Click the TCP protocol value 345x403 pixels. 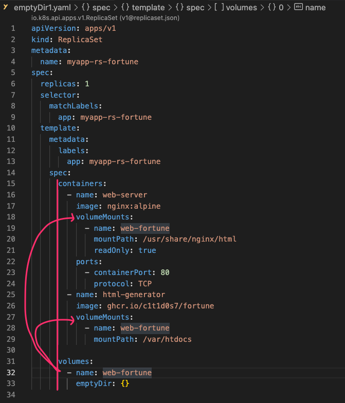click(x=145, y=284)
